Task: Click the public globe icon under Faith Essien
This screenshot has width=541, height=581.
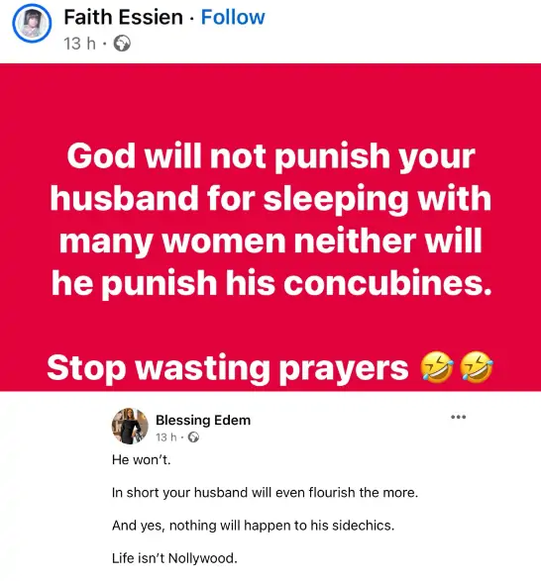Action: 122,44
